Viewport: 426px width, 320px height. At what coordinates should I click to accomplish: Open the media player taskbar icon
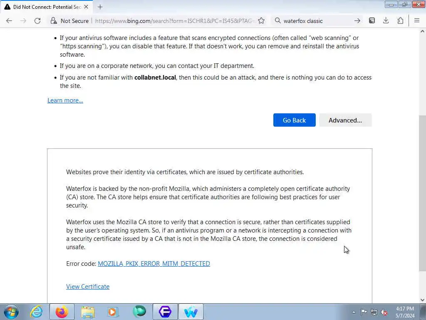point(113,312)
